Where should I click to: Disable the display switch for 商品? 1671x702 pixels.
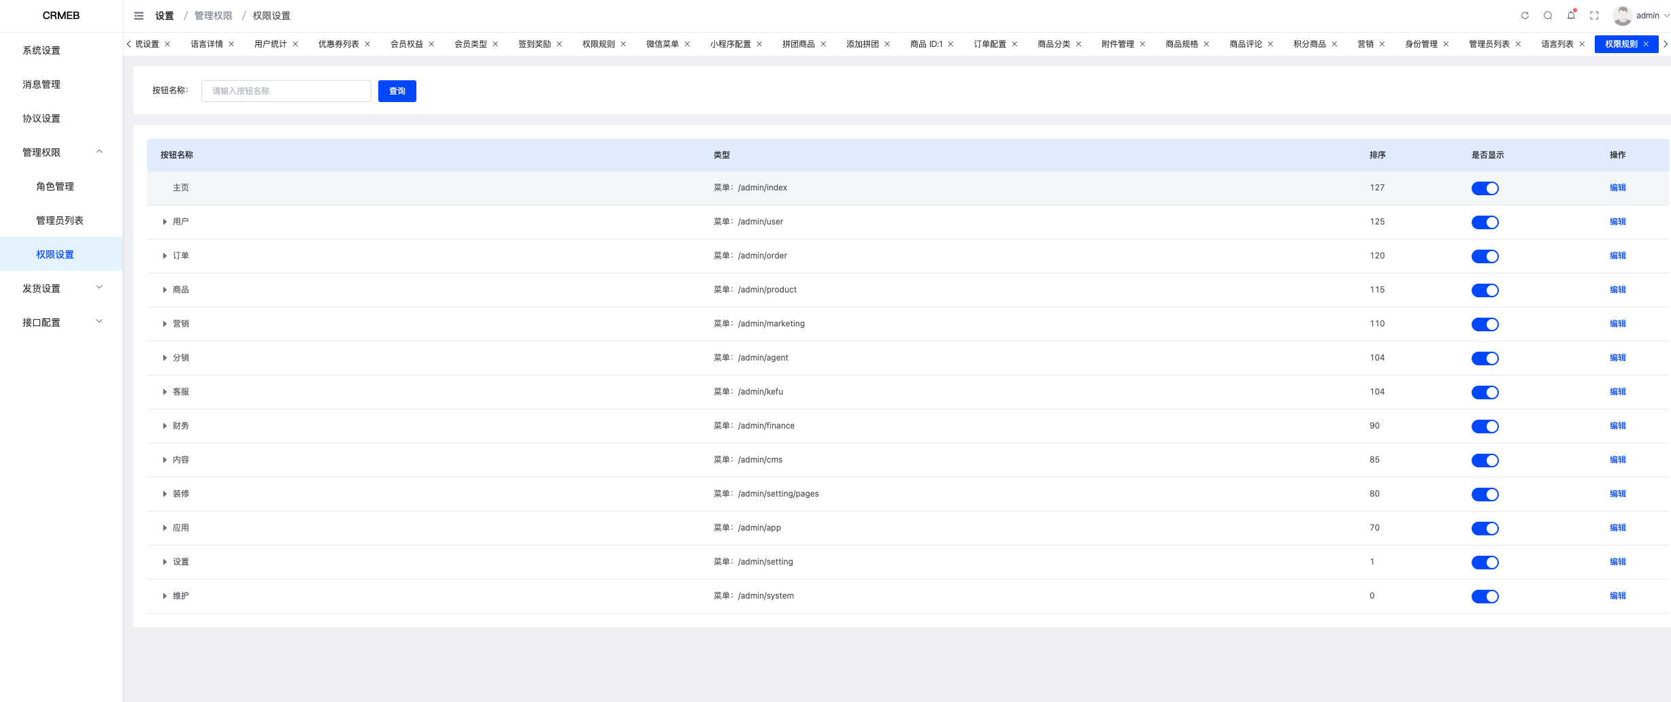click(x=1485, y=290)
